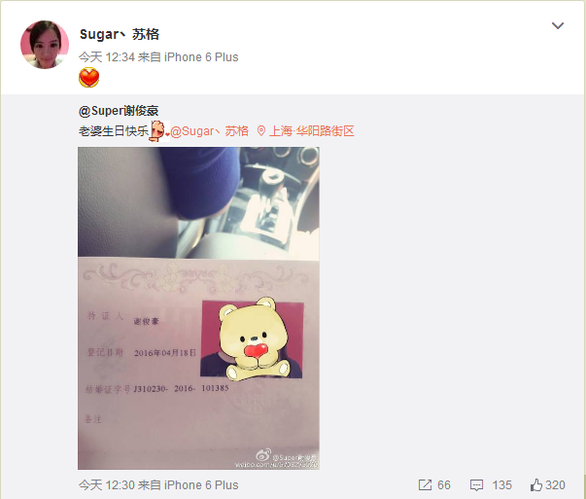Viewport: 586px width, 499px height.
Task: Enlarge the marriage certificate photo
Action: click(x=198, y=308)
